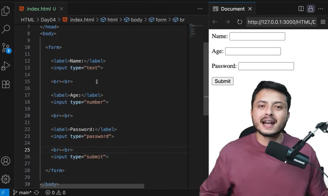Expand the Day04 breadcrumb folder

[48, 20]
